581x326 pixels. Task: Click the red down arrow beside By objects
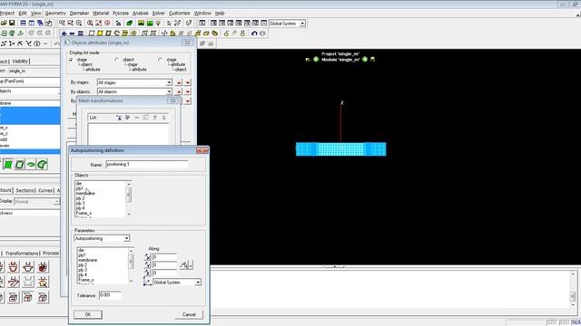click(188, 91)
